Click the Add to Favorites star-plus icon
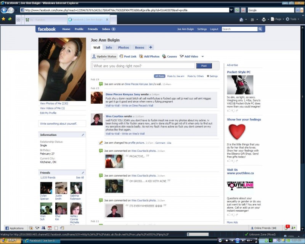The width and height of the screenshot is (305, 244). pos(10,19)
